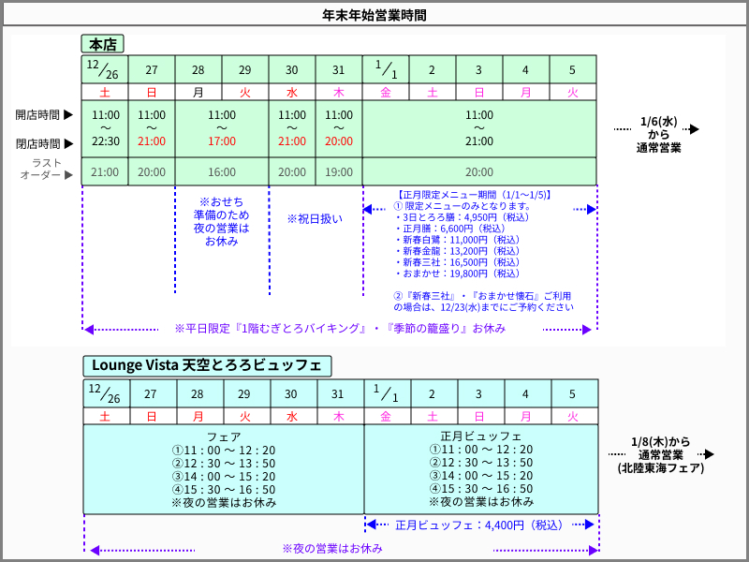The image size is (749, 562).
Task: Select the 本店 section label
Action: (x=103, y=44)
